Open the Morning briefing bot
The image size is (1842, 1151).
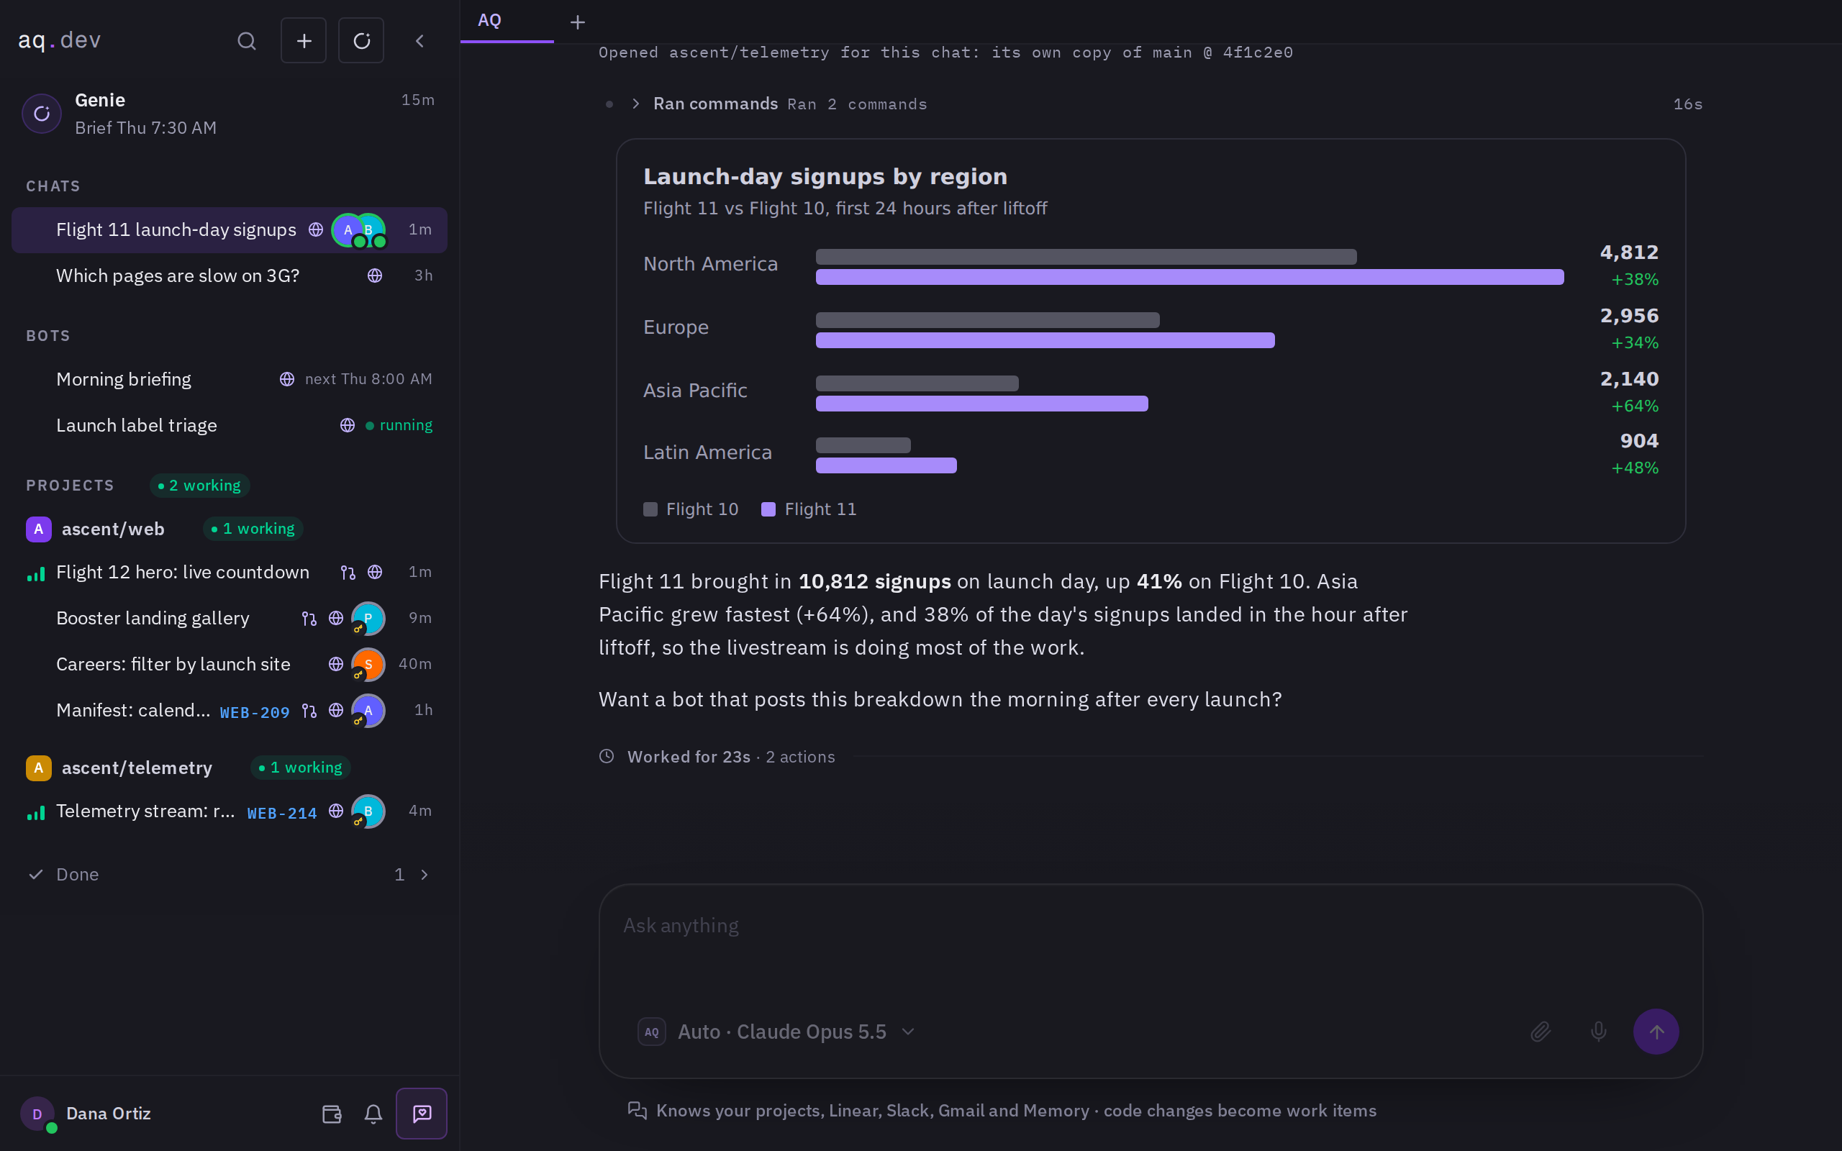tap(229, 379)
